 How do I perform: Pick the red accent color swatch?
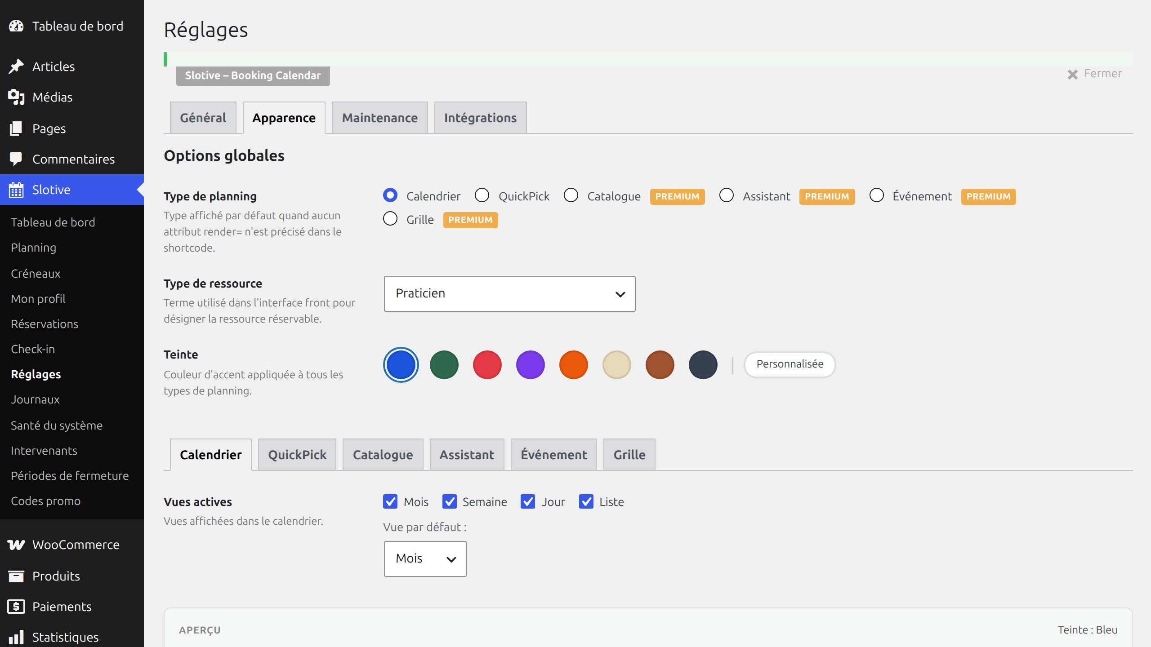click(x=487, y=365)
